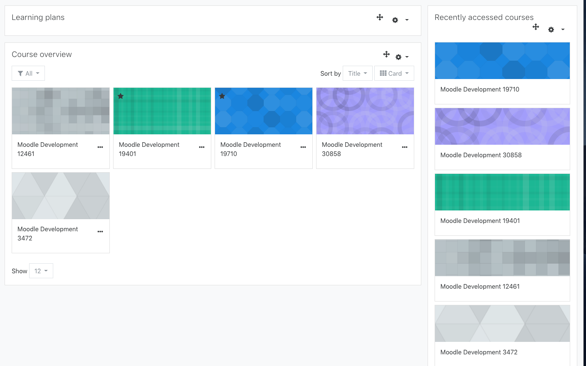Open the three-dot menu for Moodle Development 19401
The image size is (586, 366).
click(202, 147)
